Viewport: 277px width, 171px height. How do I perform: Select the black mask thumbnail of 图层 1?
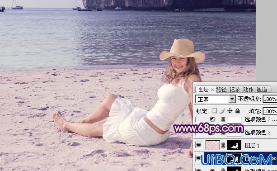(x=234, y=145)
